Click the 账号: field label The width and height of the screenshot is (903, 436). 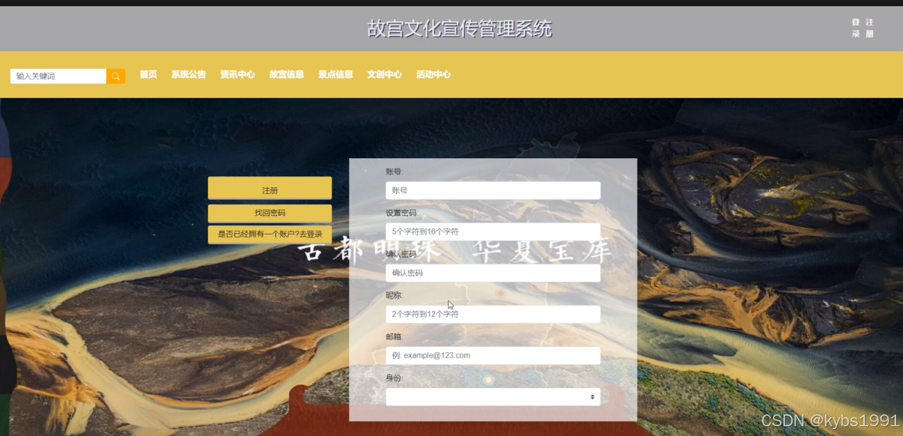tap(394, 171)
